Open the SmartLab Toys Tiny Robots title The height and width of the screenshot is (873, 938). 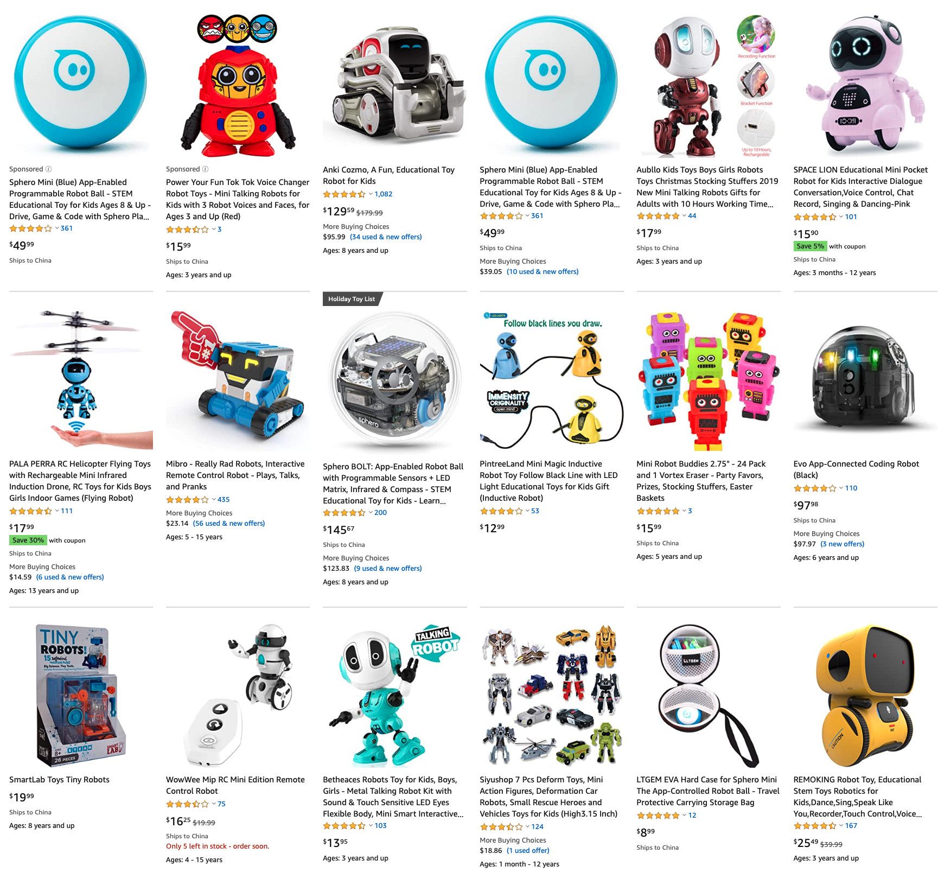click(60, 780)
